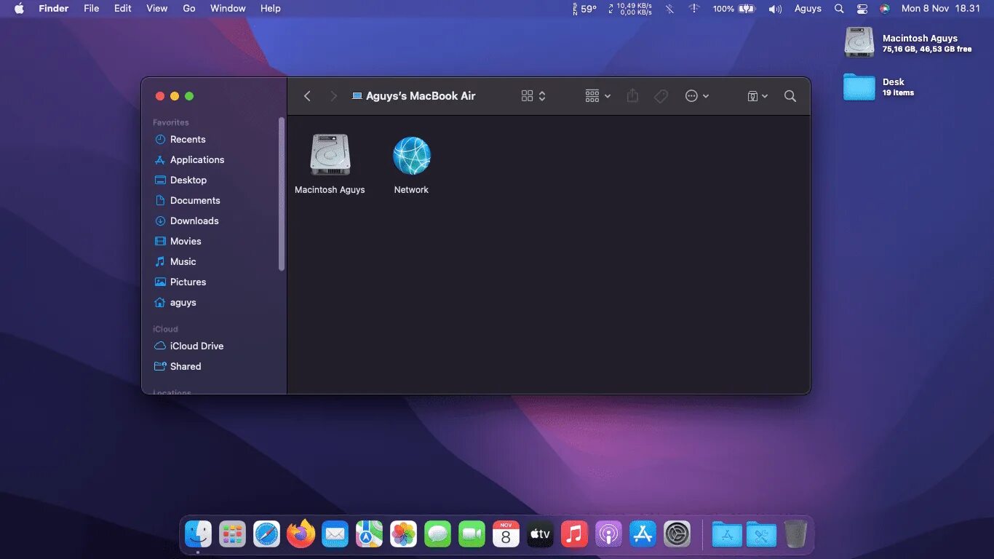Viewport: 994px width, 559px height.
Task: Open the Shared sidebar item
Action: [178, 366]
